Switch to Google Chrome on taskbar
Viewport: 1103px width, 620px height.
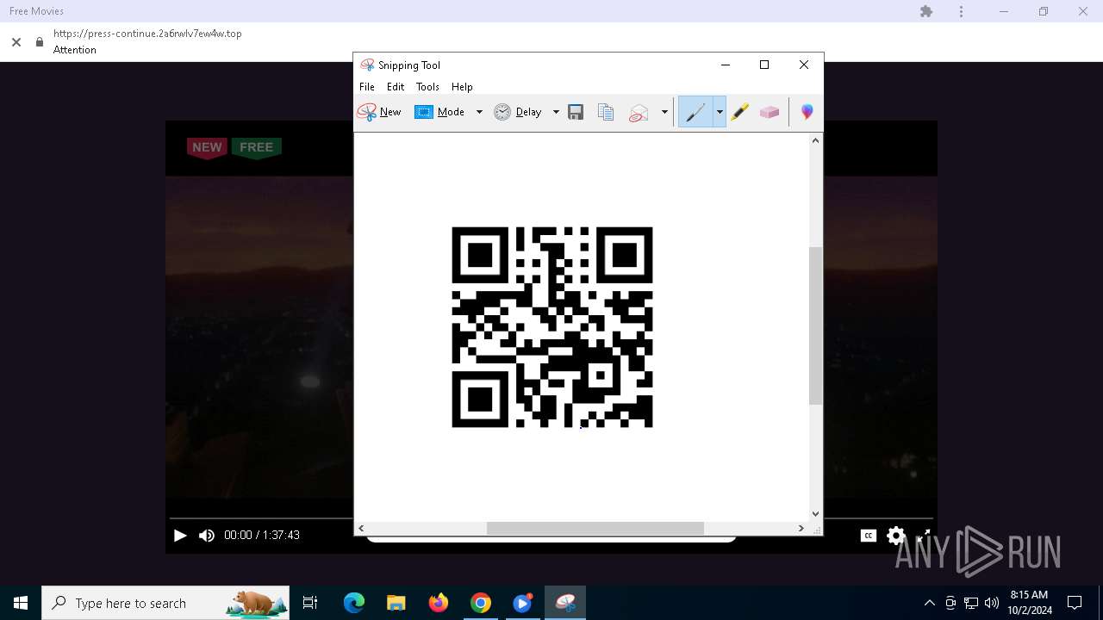tap(481, 603)
